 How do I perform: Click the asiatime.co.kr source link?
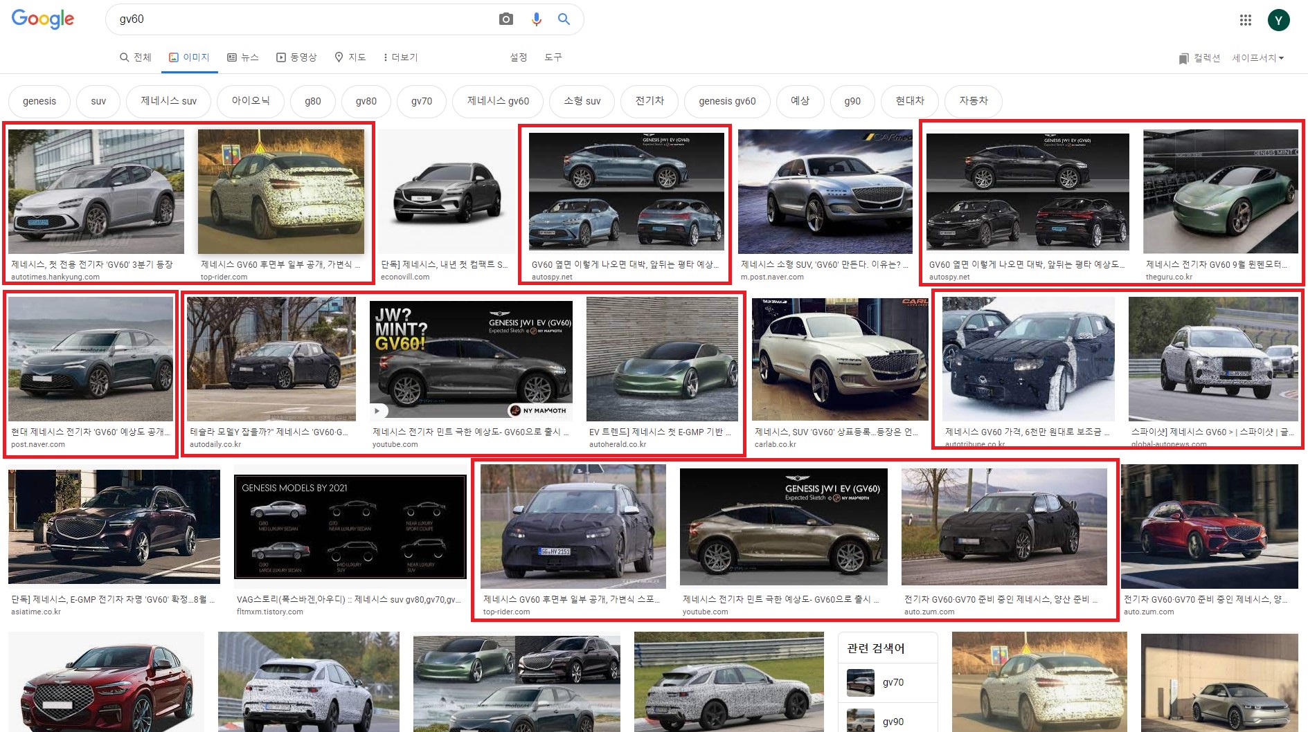pos(36,612)
